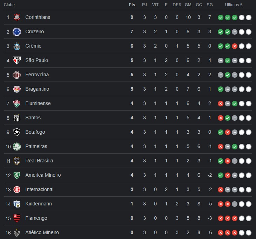The image size is (256, 239).
Task: Click the Flamengo club crest
Action: pyautogui.click(x=17, y=218)
